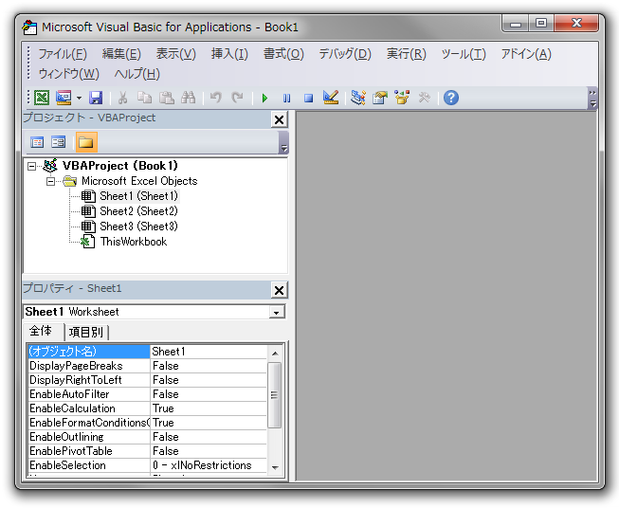Click the Undo arrow icon

point(215,98)
